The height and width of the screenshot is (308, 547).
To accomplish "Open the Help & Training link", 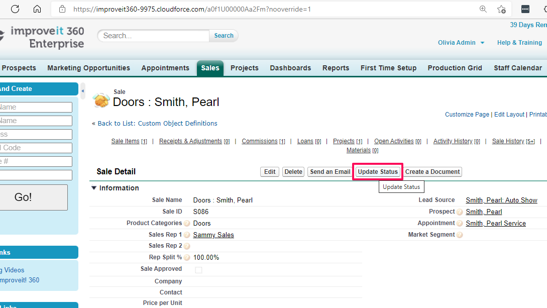I will point(519,43).
